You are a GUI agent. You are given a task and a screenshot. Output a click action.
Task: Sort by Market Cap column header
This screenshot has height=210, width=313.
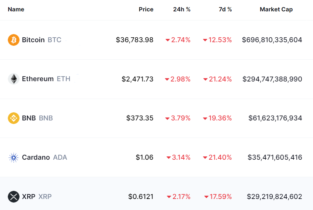point(276,9)
